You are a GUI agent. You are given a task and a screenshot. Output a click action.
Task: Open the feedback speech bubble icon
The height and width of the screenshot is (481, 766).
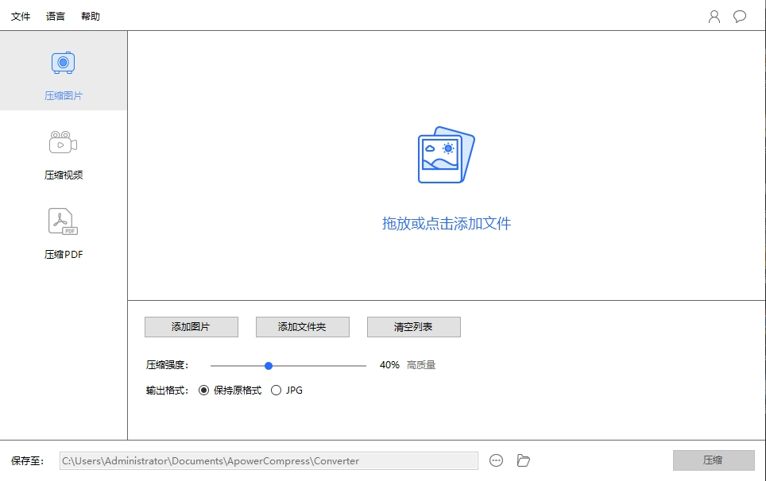740,16
